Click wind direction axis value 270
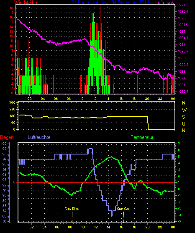This screenshot has width=195, height=233. coord(12,109)
